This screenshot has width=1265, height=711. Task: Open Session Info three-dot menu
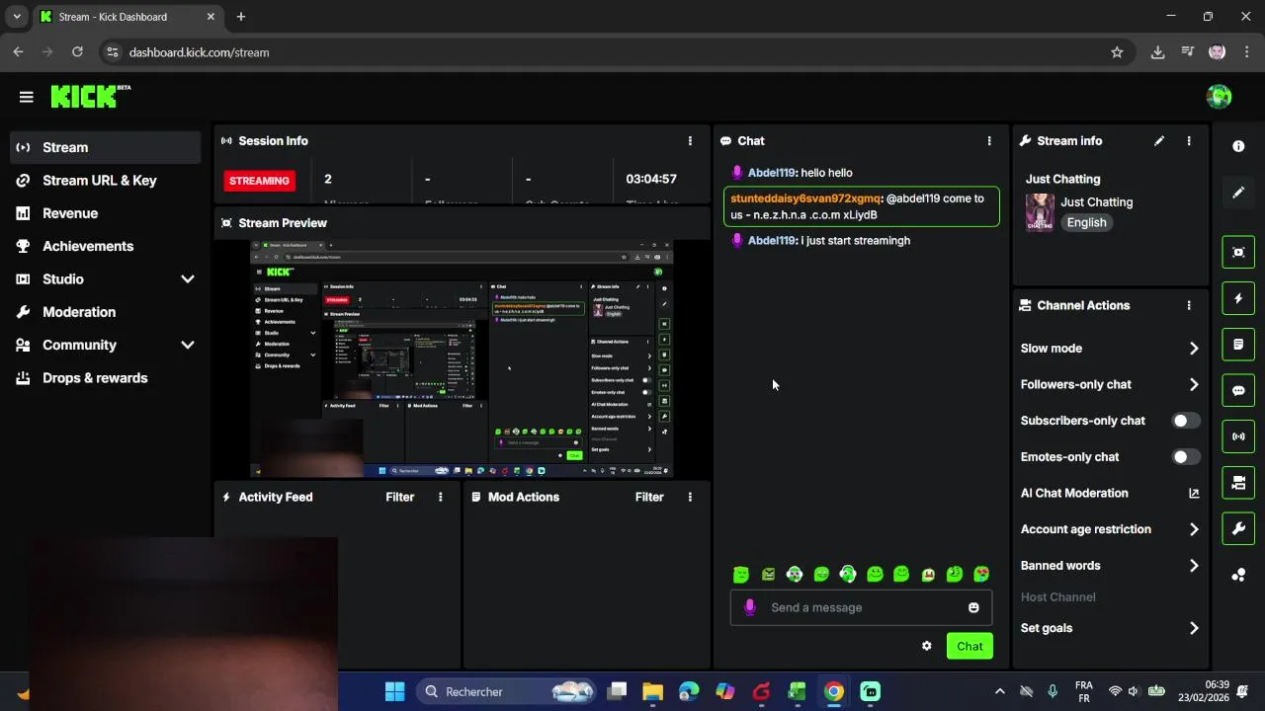[x=690, y=141]
